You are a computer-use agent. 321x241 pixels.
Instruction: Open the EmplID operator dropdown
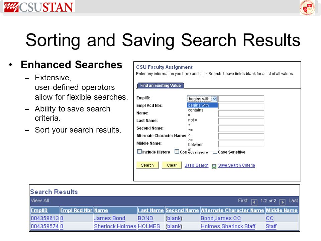(202, 99)
